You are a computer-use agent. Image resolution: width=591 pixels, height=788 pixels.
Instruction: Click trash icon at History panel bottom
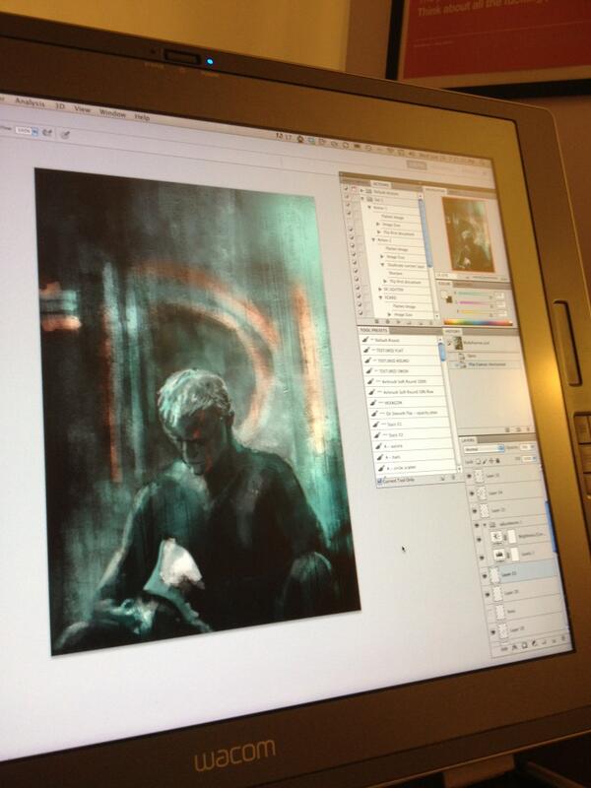(528, 429)
